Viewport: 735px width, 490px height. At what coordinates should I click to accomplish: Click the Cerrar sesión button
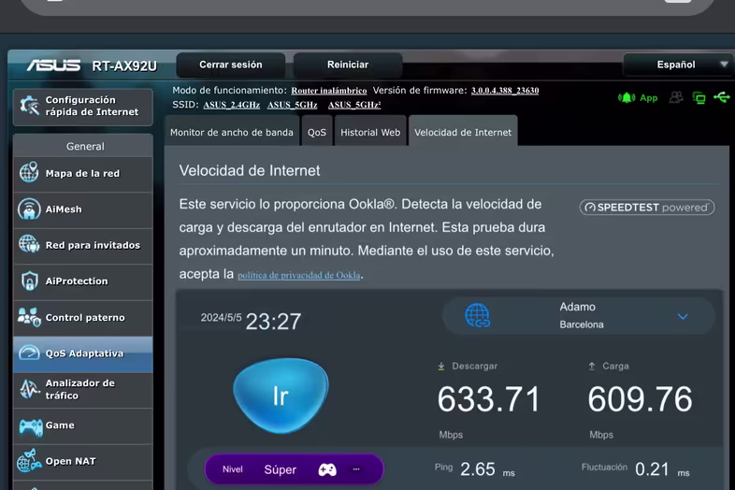point(231,65)
